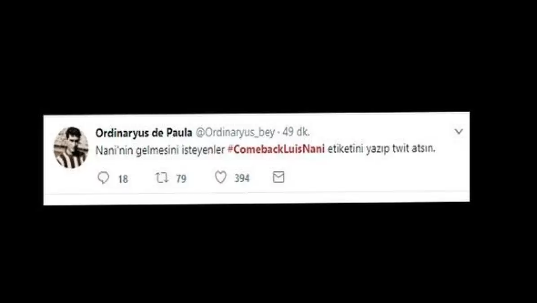Show the 394 likes count
Screen dimensions: 537x303
pyautogui.click(x=242, y=178)
